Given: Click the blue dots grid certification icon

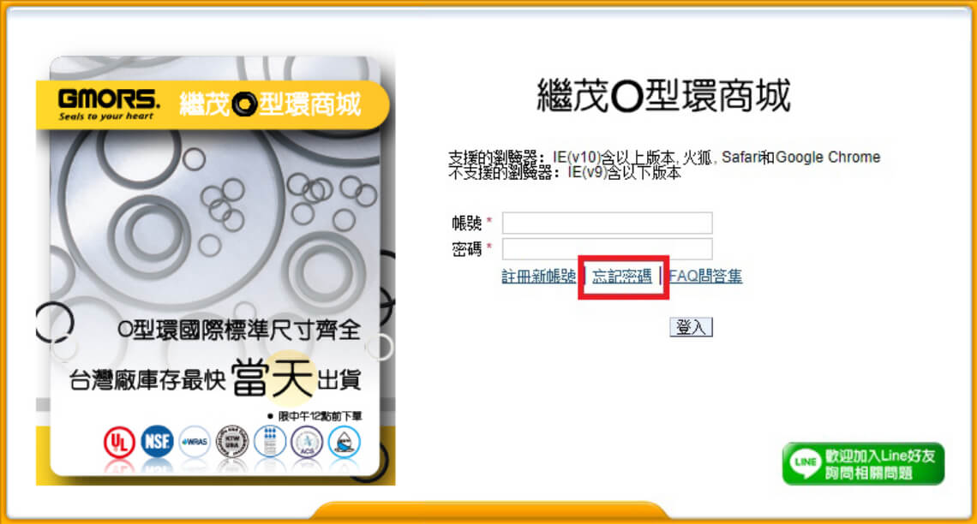Looking at the screenshot, I should (x=270, y=442).
